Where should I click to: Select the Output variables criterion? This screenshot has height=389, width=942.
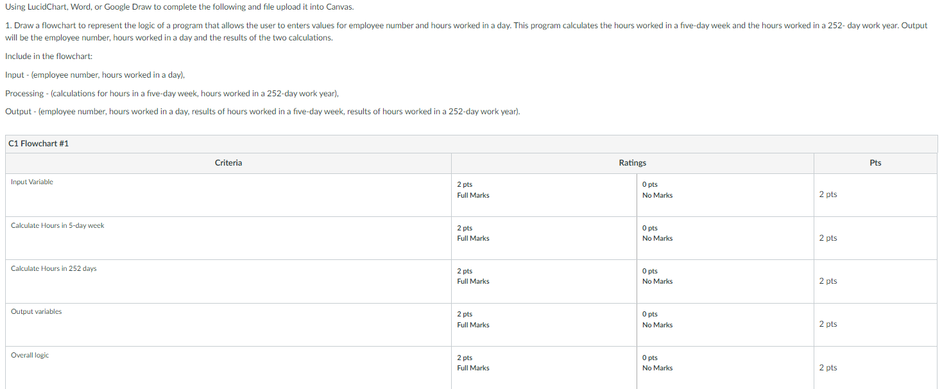tap(37, 311)
